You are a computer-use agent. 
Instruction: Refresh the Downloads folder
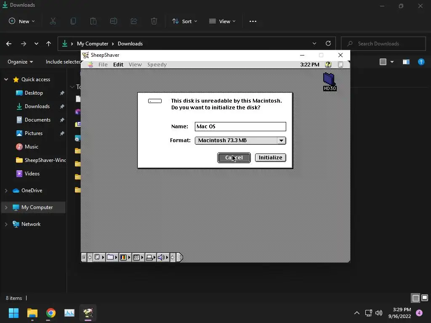coord(328,43)
